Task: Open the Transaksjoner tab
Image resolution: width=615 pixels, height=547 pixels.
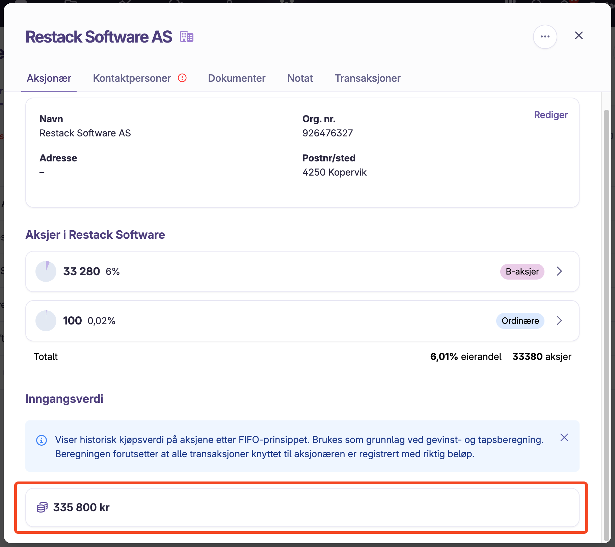Action: click(x=368, y=78)
